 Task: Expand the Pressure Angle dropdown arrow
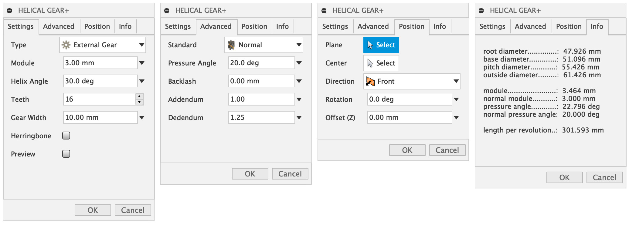coord(299,63)
